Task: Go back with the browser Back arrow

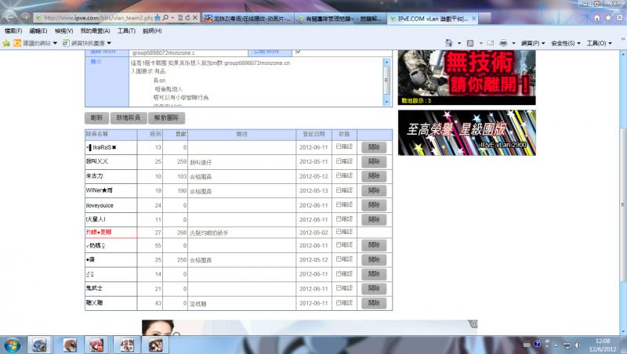Action: pos(9,16)
